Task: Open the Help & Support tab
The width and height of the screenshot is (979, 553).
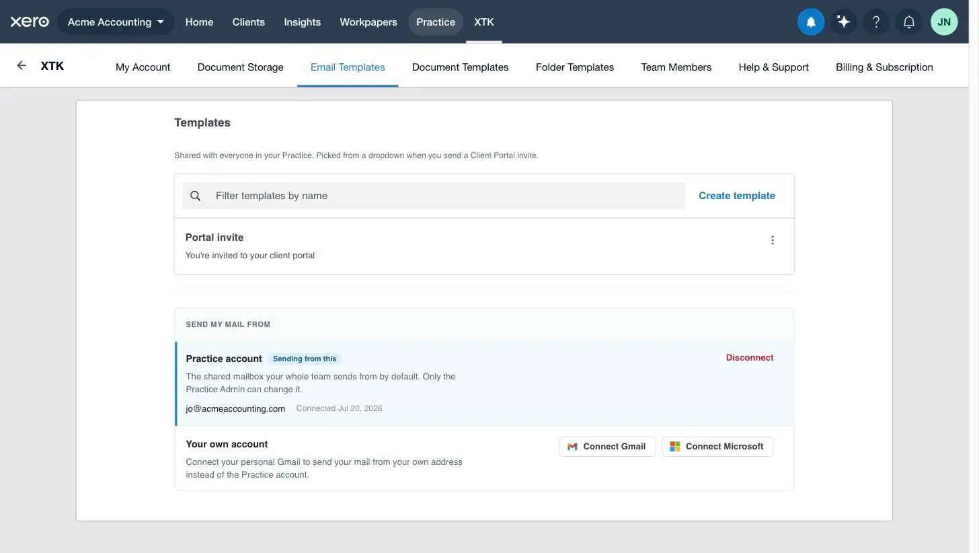Action: point(774,67)
